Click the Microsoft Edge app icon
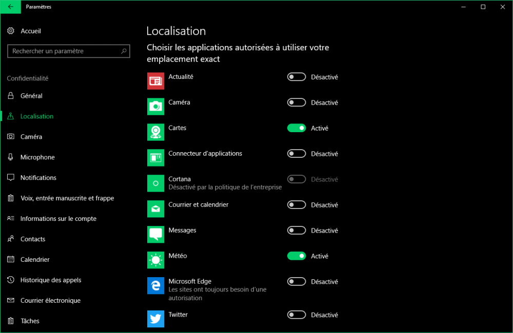Viewport: 513px width, 333px height. tap(155, 285)
